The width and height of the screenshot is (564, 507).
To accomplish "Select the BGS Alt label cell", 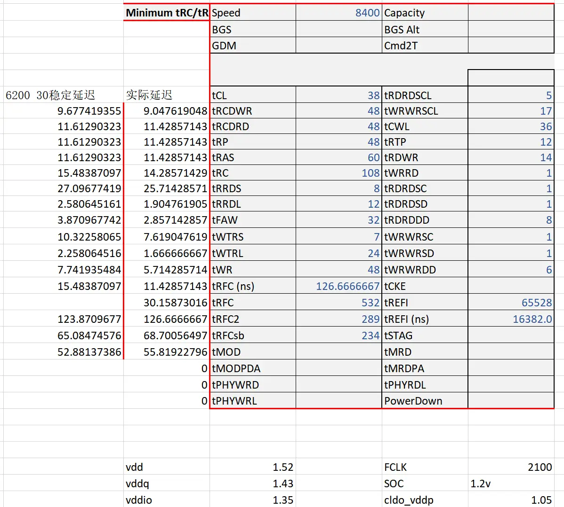I will tap(425, 29).
